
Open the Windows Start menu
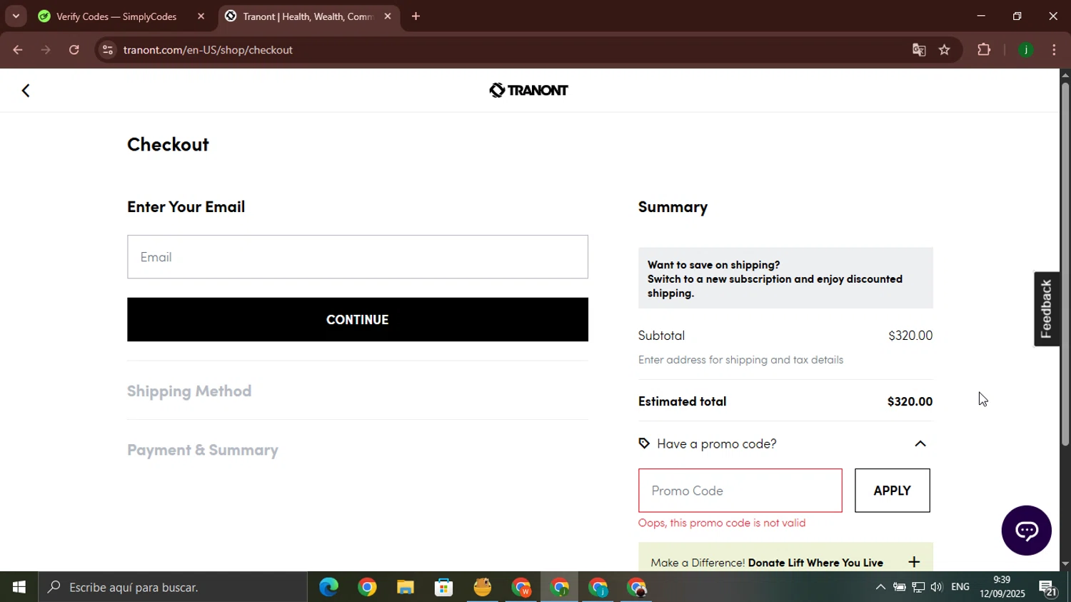point(19,587)
